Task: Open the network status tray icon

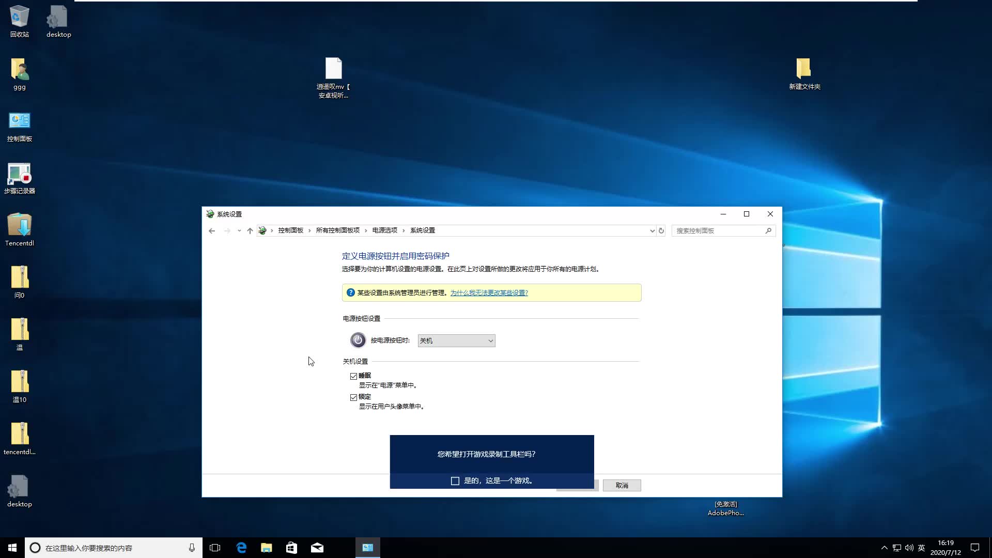Action: tap(896, 548)
